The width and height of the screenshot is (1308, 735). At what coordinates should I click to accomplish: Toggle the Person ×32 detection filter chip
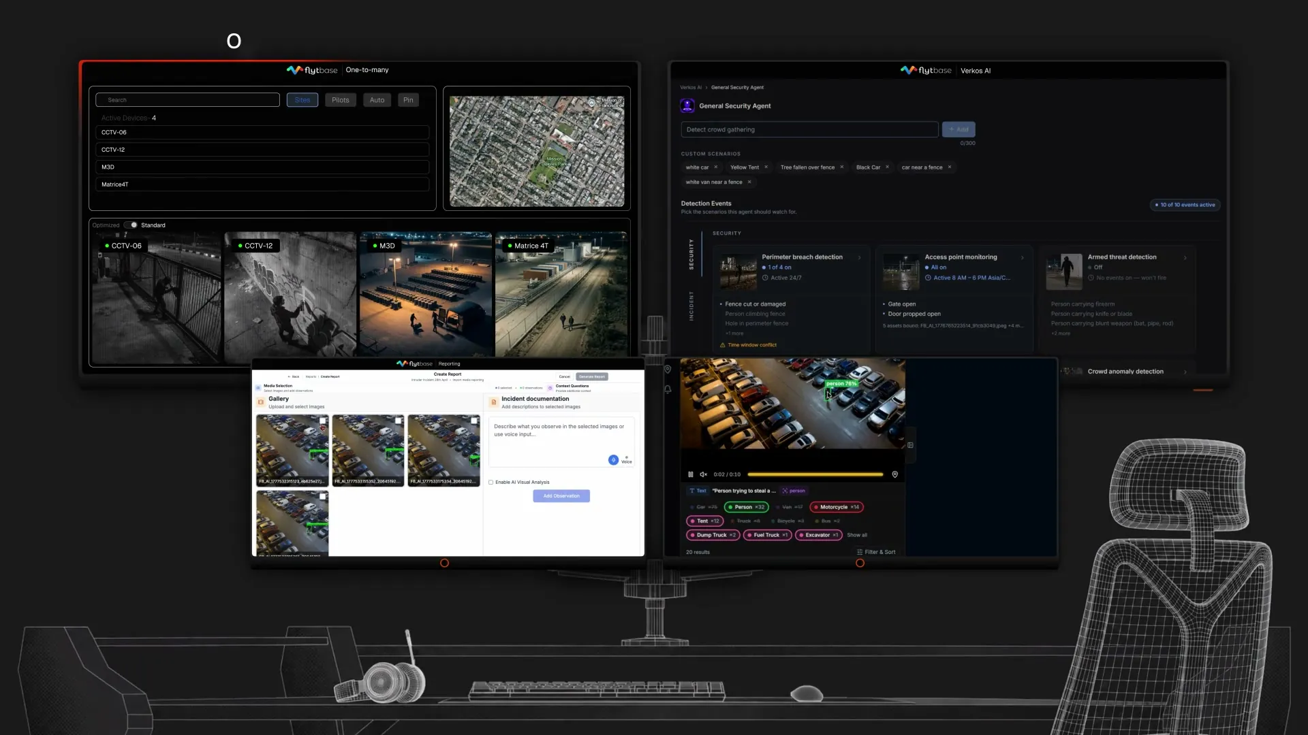click(x=747, y=507)
